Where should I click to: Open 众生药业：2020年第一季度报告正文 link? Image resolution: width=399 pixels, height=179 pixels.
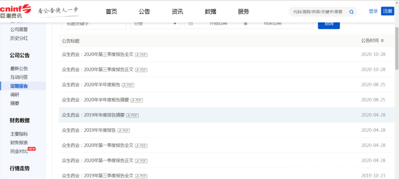(x=98, y=161)
